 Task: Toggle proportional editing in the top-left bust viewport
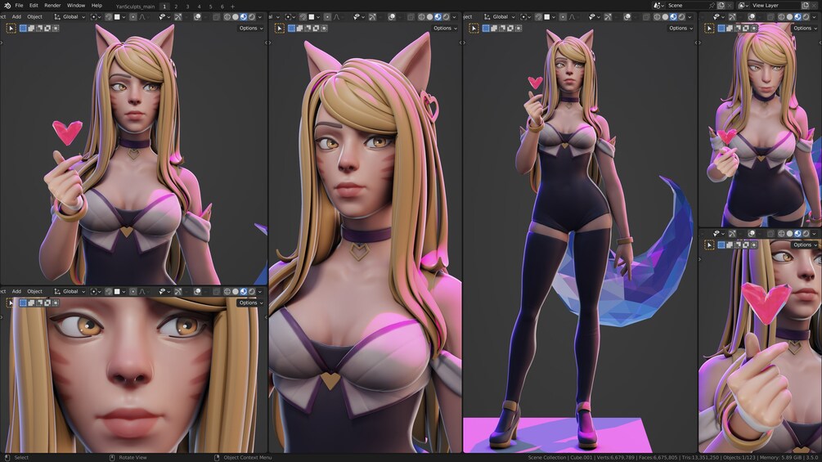coord(133,16)
